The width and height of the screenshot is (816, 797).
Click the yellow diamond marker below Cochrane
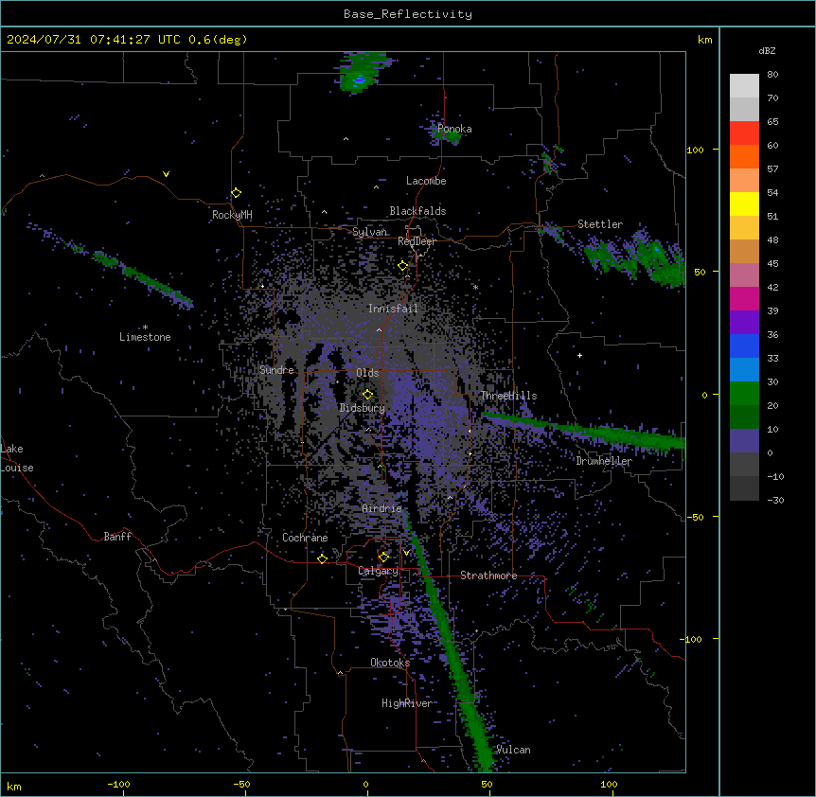(x=322, y=558)
